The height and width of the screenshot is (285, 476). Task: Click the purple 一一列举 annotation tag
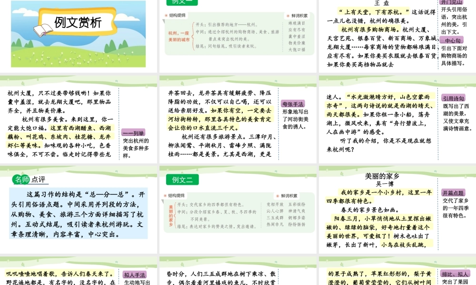[x=133, y=133]
